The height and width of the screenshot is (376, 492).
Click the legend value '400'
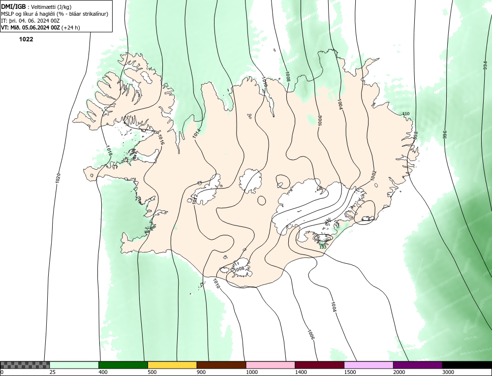pyautogui.click(x=103, y=372)
